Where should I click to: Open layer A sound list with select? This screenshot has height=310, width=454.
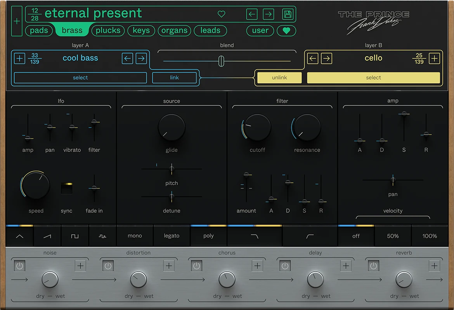[80, 78]
